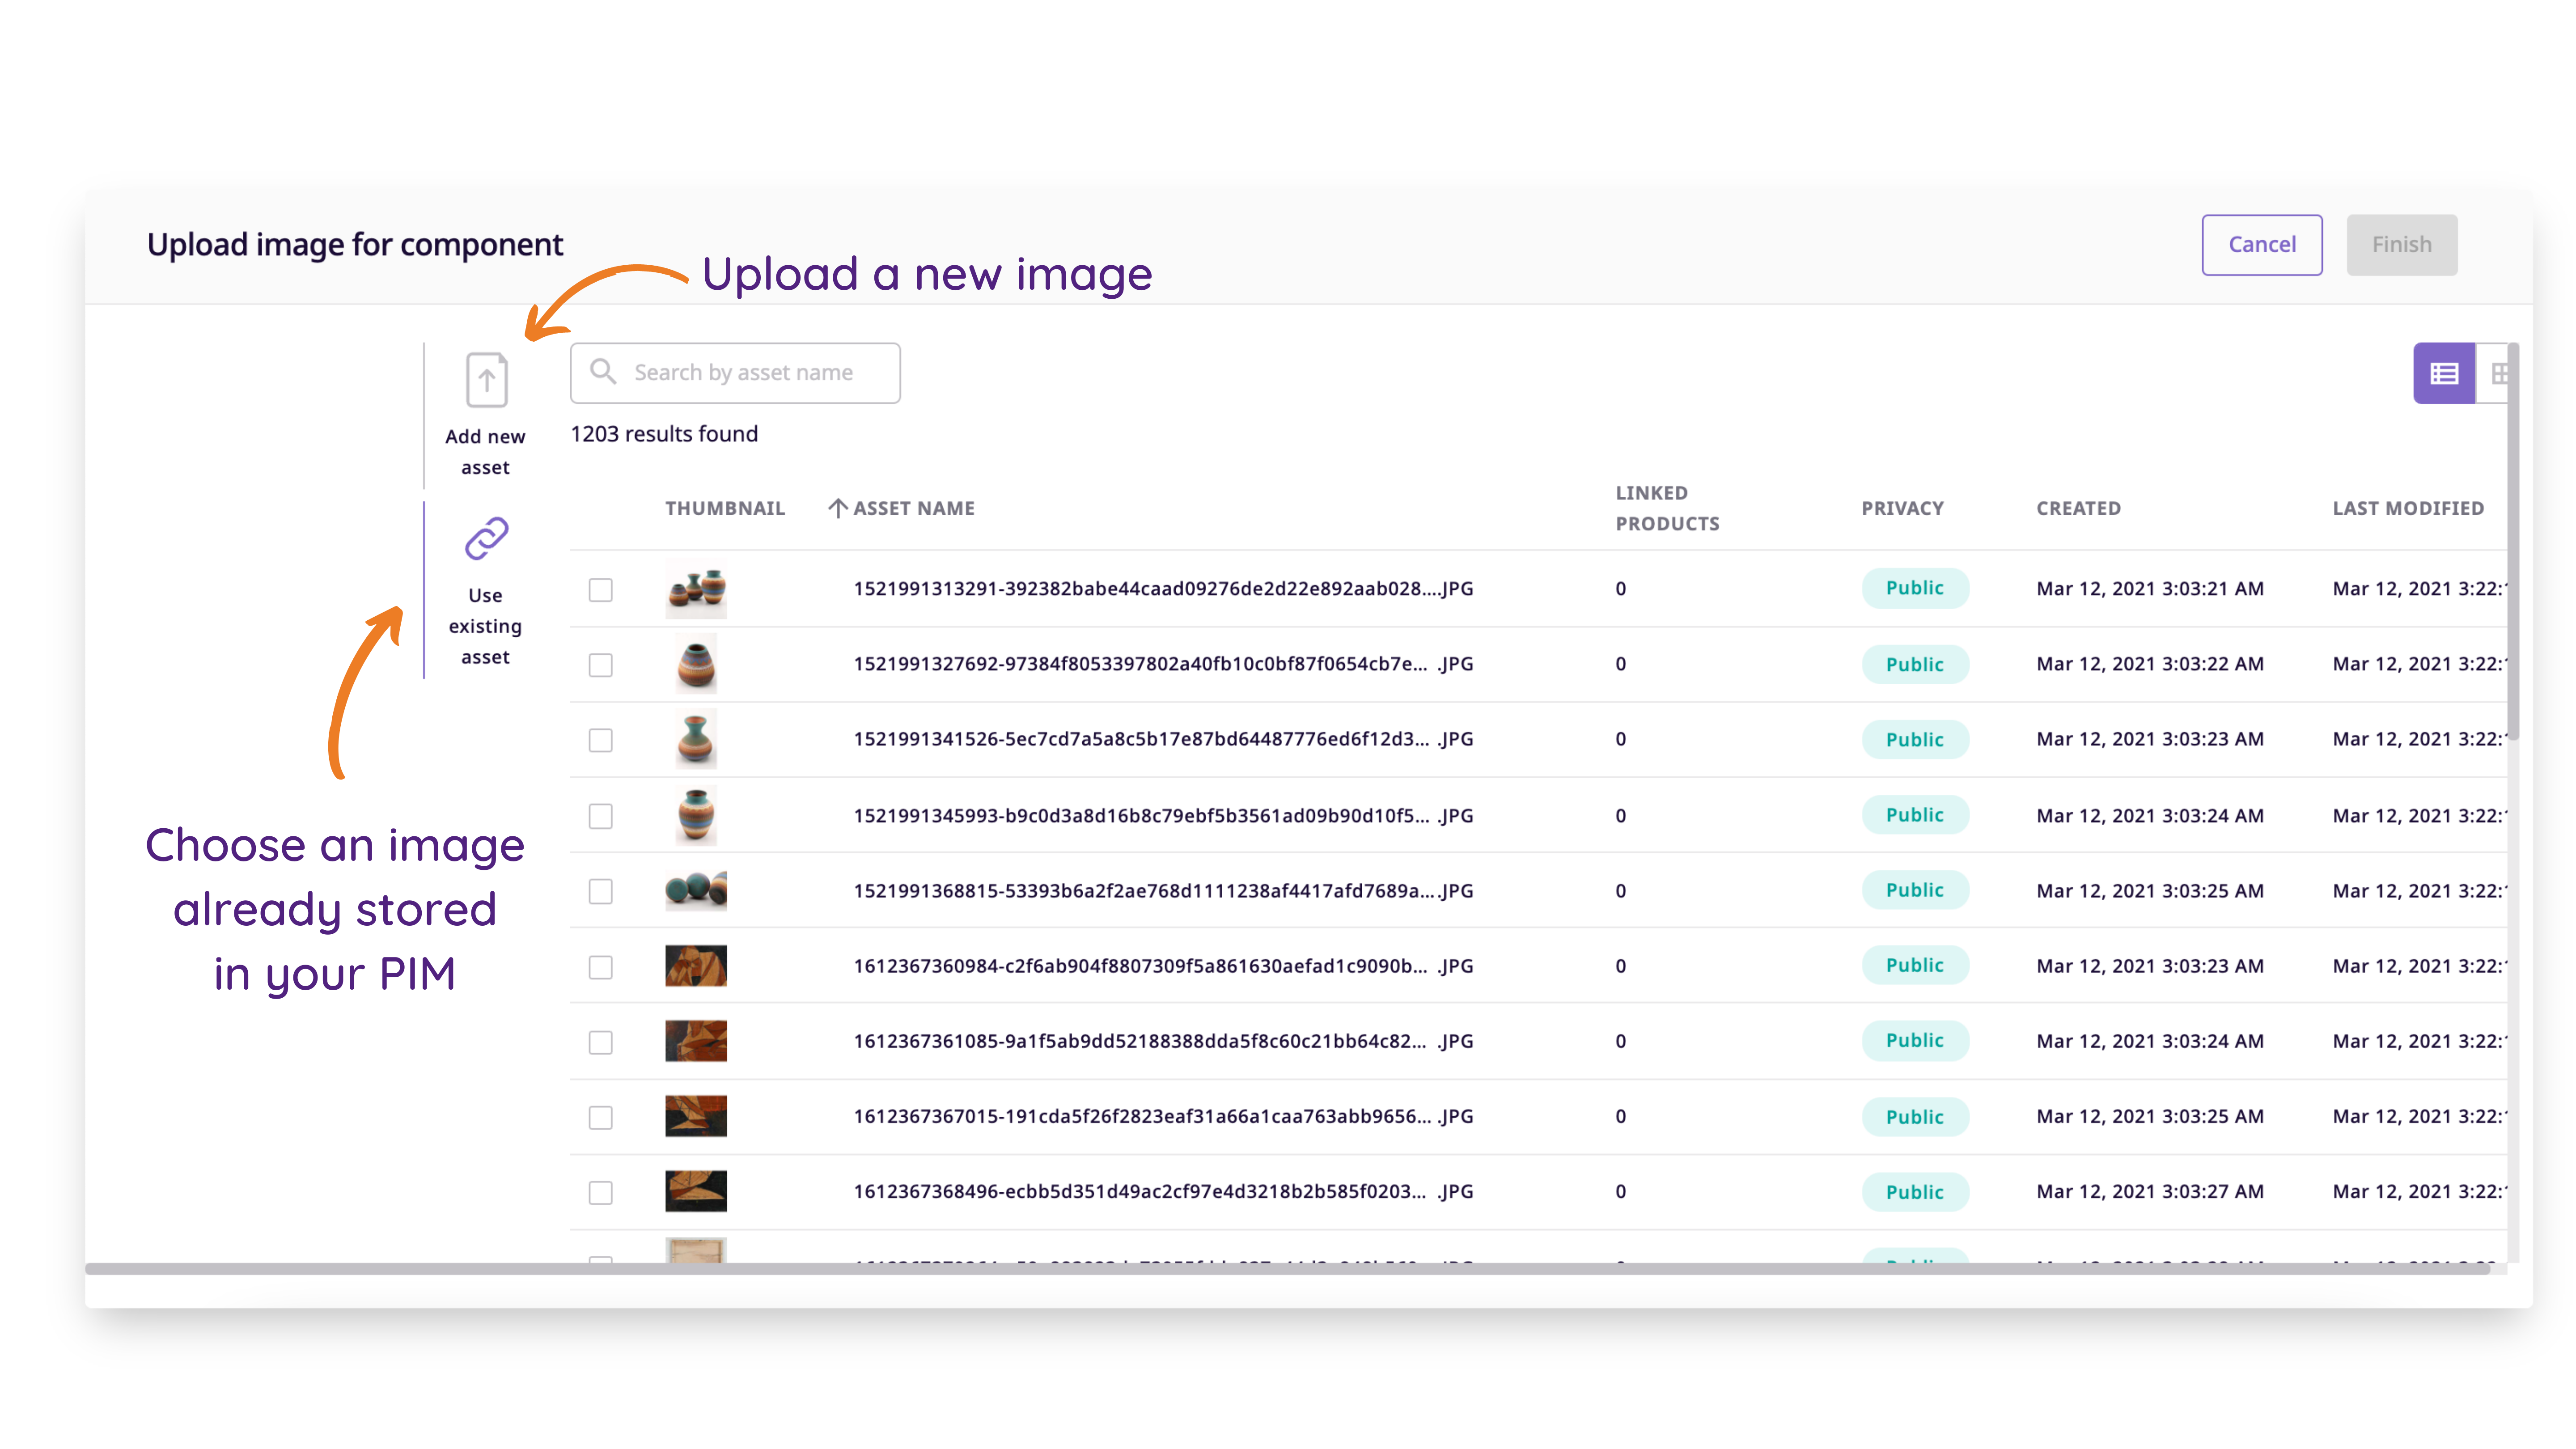Open thumbnail of teal balls asset
Image resolution: width=2576 pixels, height=1449 pixels.
pos(696,890)
